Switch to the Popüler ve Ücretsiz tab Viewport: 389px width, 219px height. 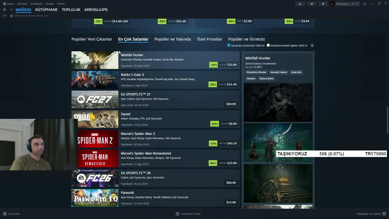pyautogui.click(x=246, y=39)
